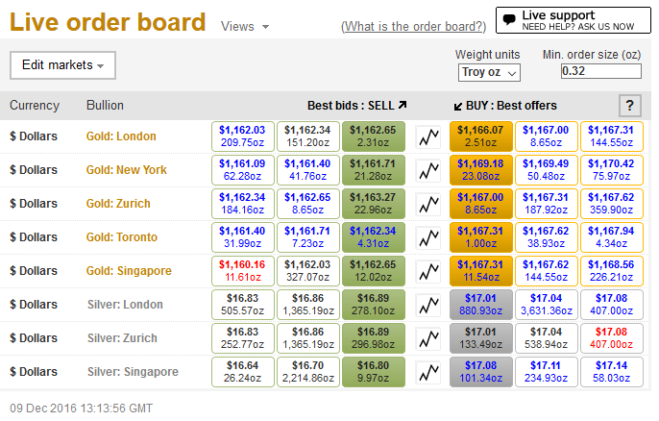Select Gold London offer $1,167.31 for 144.55oz
Viewport: 659px width, 421px height.
click(x=612, y=136)
